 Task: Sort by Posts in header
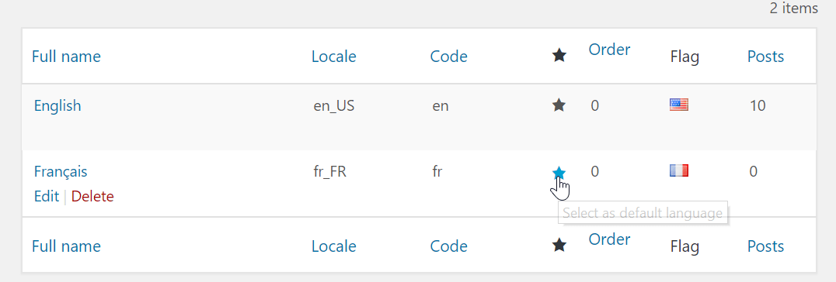click(x=765, y=56)
